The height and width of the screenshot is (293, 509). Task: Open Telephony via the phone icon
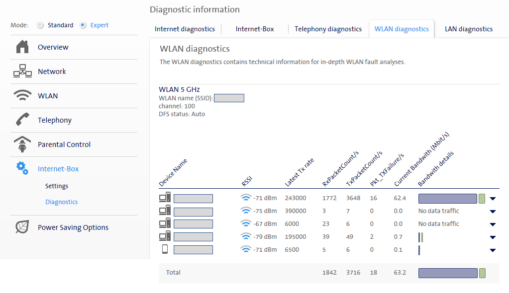click(x=22, y=120)
